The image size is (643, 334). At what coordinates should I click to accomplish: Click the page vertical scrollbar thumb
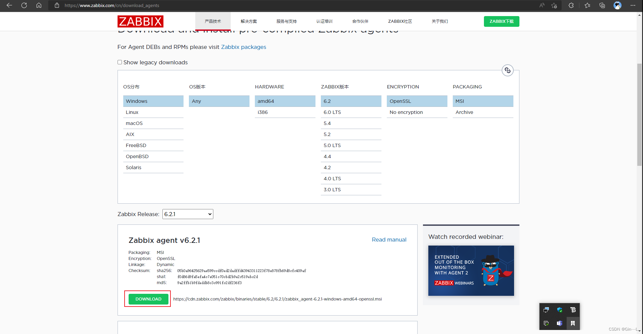tap(640, 114)
